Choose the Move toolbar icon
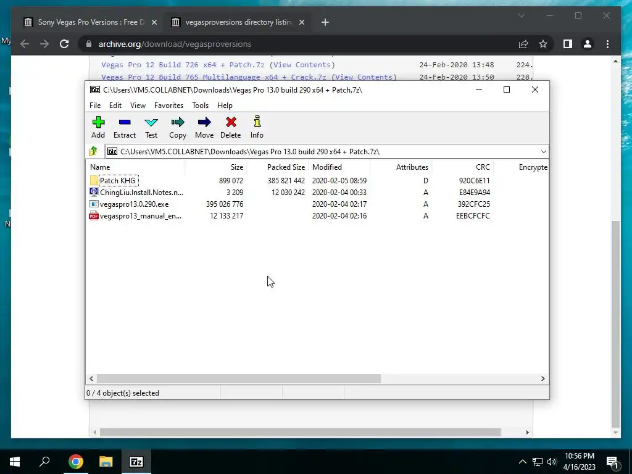The width and height of the screenshot is (632, 474). (x=204, y=122)
